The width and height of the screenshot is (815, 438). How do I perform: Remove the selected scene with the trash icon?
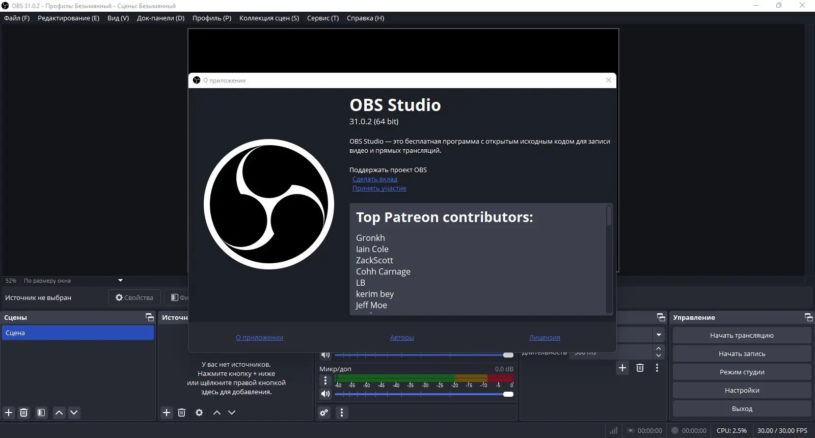[23, 413]
